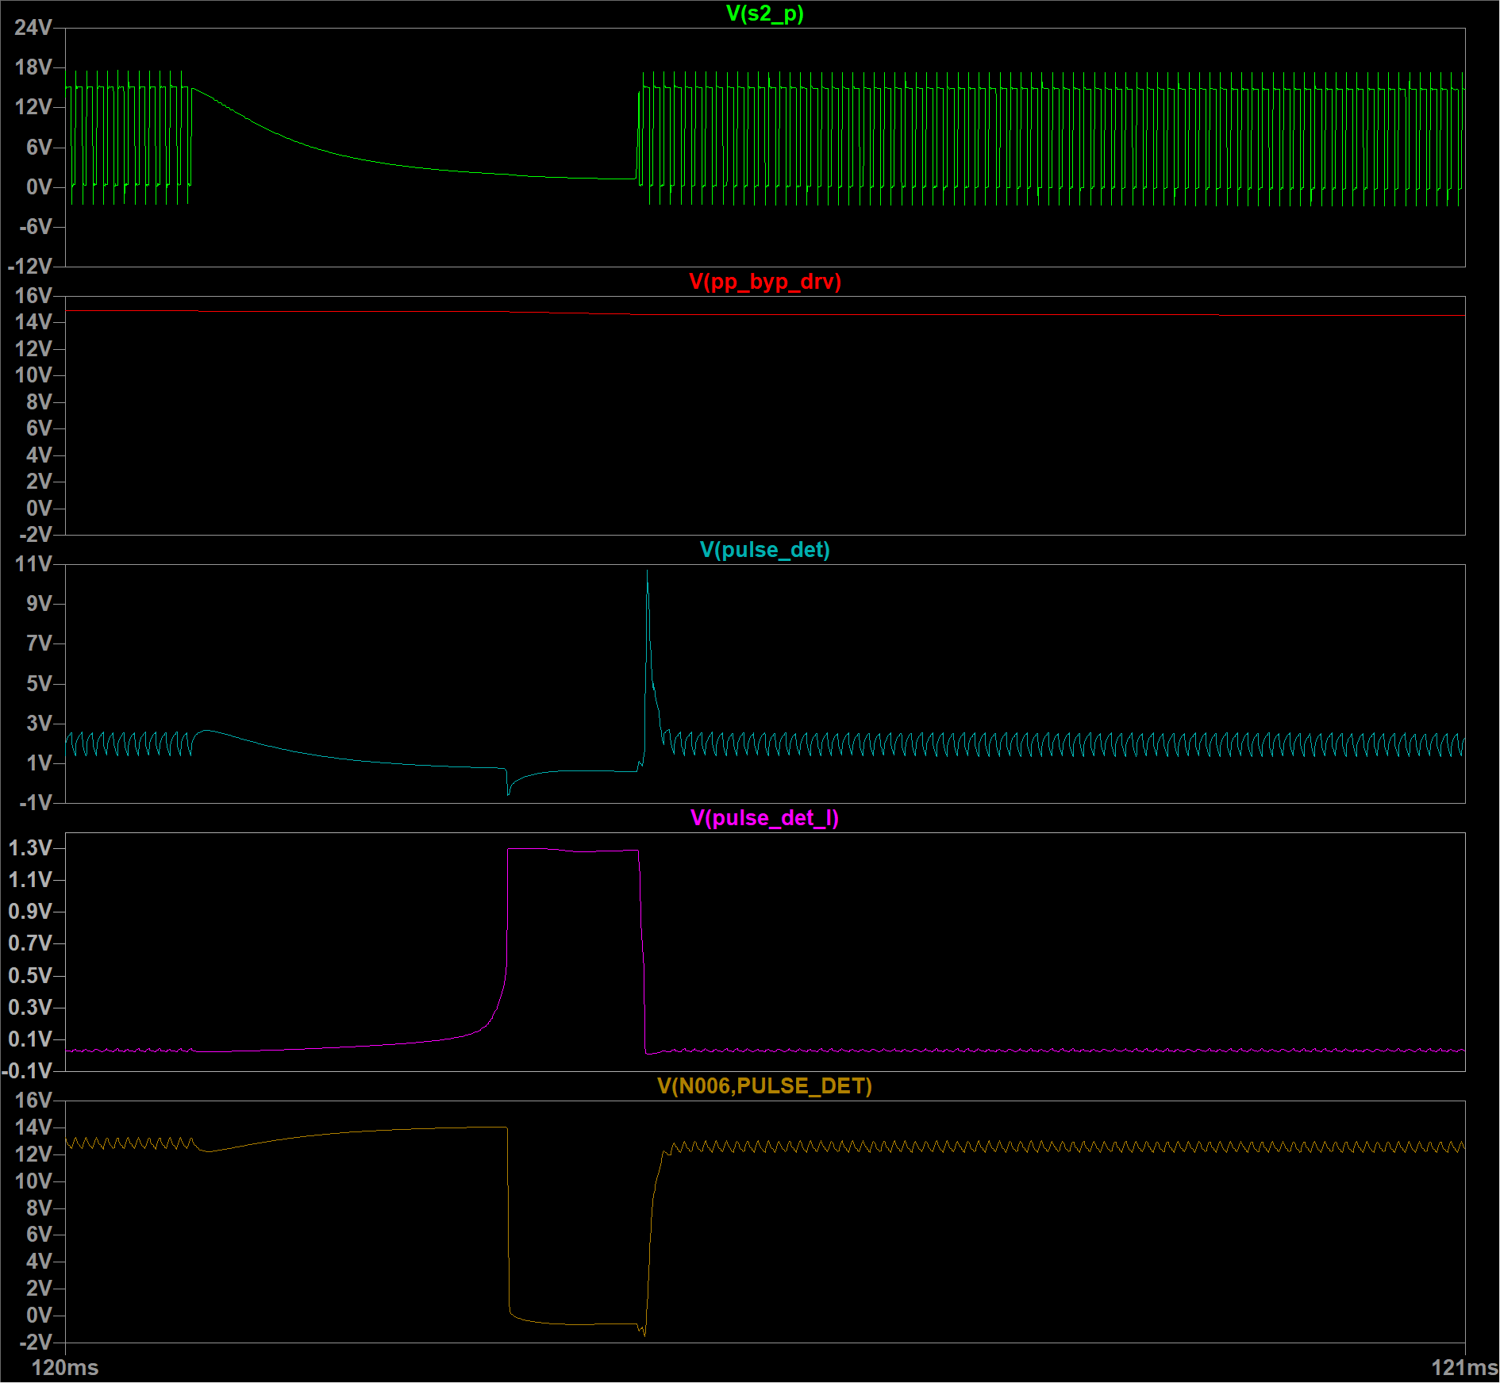The image size is (1500, 1383).
Task: Click the 24V axis label in top pane
Action: pos(33,28)
